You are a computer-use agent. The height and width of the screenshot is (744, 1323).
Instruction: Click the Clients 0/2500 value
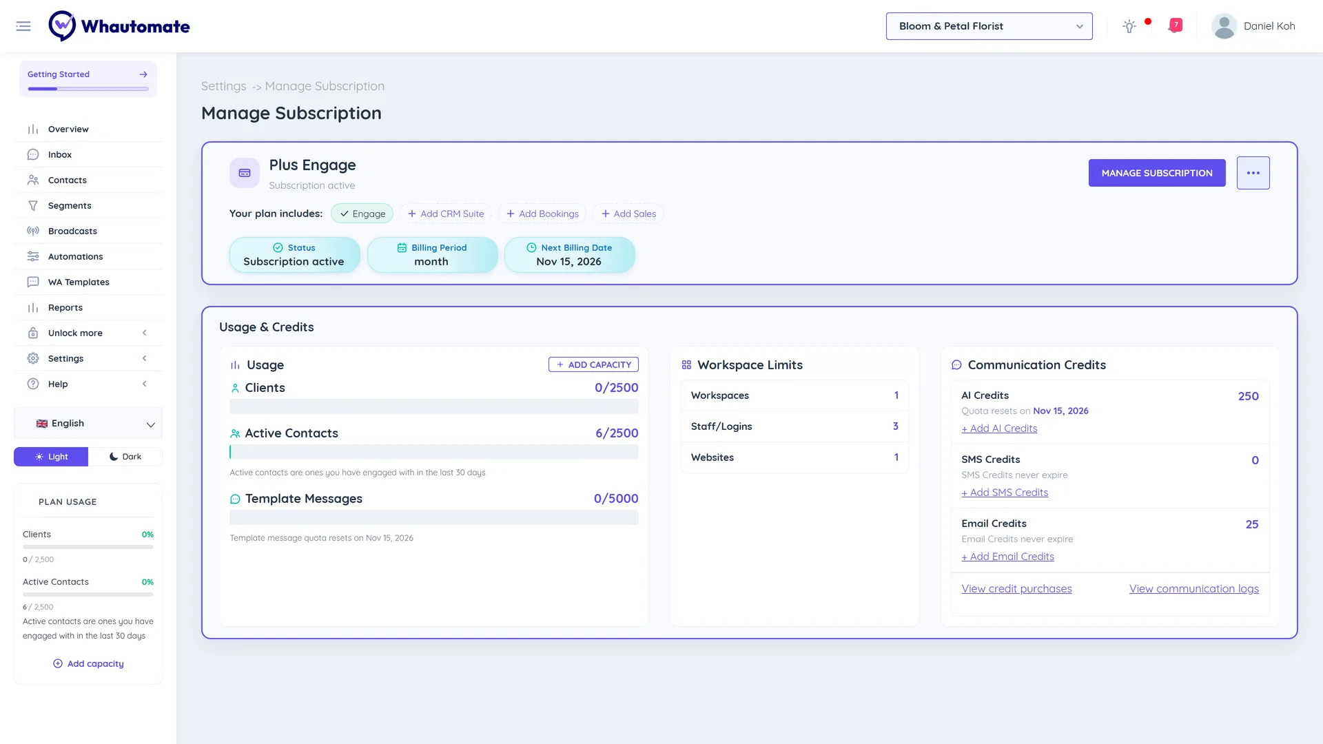click(x=617, y=388)
